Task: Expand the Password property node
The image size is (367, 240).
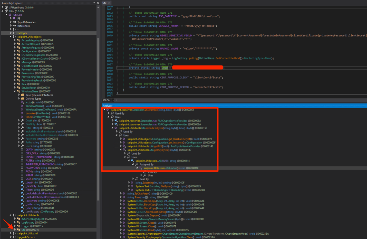Action: (x=19, y=139)
